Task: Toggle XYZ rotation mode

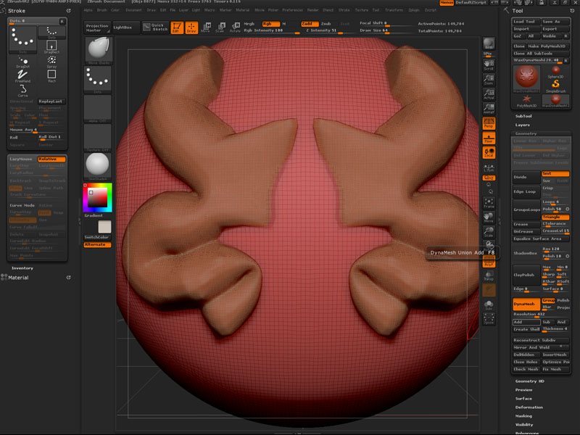Action: pos(489,178)
